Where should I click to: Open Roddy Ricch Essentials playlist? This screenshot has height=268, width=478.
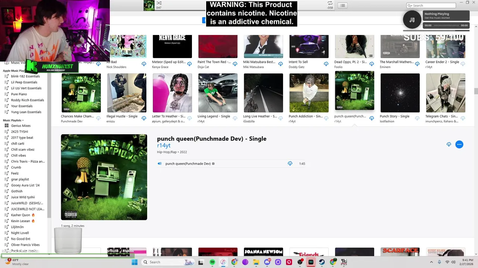pos(28,100)
